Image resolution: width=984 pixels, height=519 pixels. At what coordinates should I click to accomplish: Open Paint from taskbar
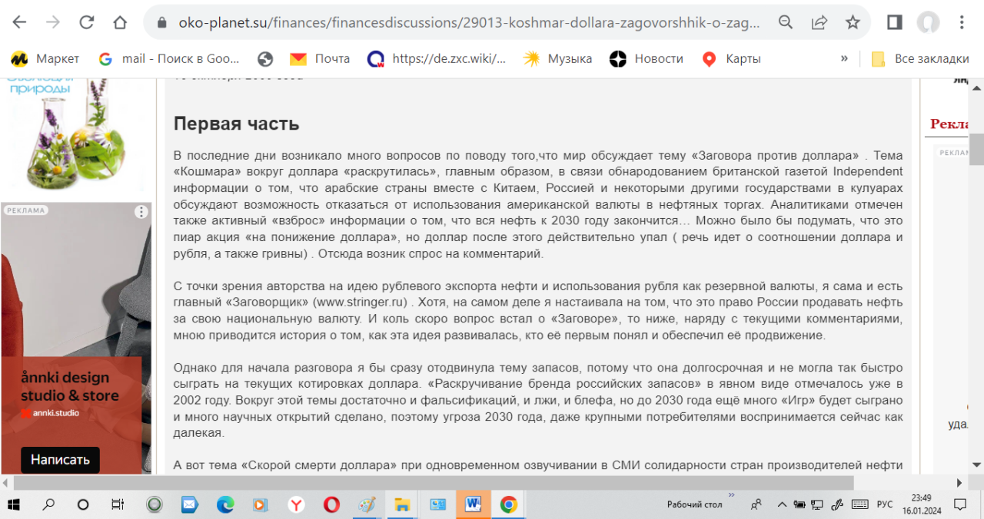pyautogui.click(x=367, y=504)
